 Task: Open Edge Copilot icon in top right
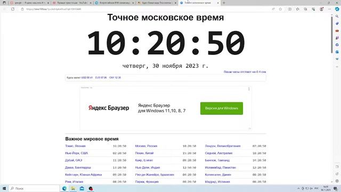(x=337, y=9)
